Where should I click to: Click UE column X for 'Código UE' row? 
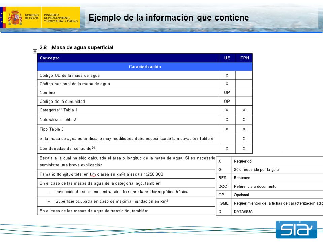(x=227, y=75)
